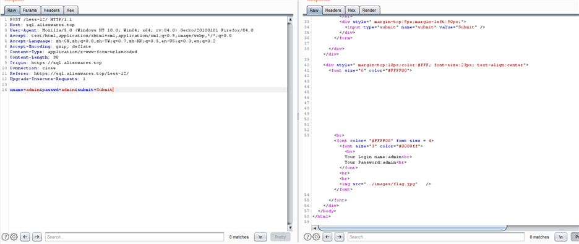Viewport: 579px width, 244px height.
Task: Click the Referer header line
Action: click(x=69, y=74)
